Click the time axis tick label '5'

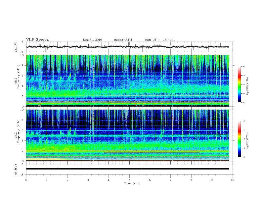(129, 180)
